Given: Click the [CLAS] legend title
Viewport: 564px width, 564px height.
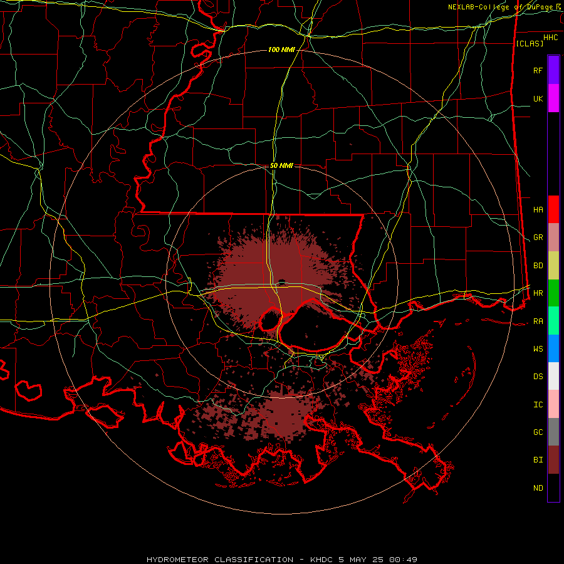Looking at the screenshot, I should point(530,43).
